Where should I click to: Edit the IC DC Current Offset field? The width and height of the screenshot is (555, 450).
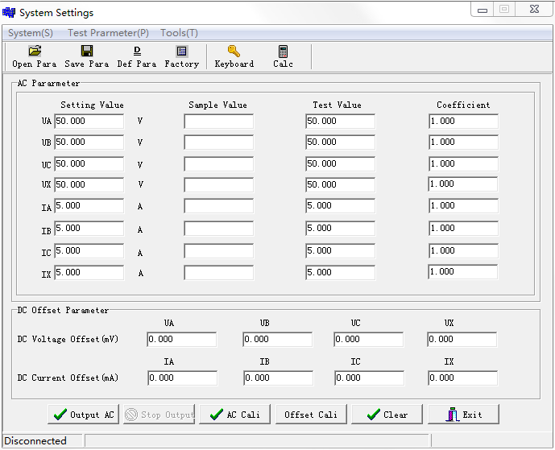[370, 378]
